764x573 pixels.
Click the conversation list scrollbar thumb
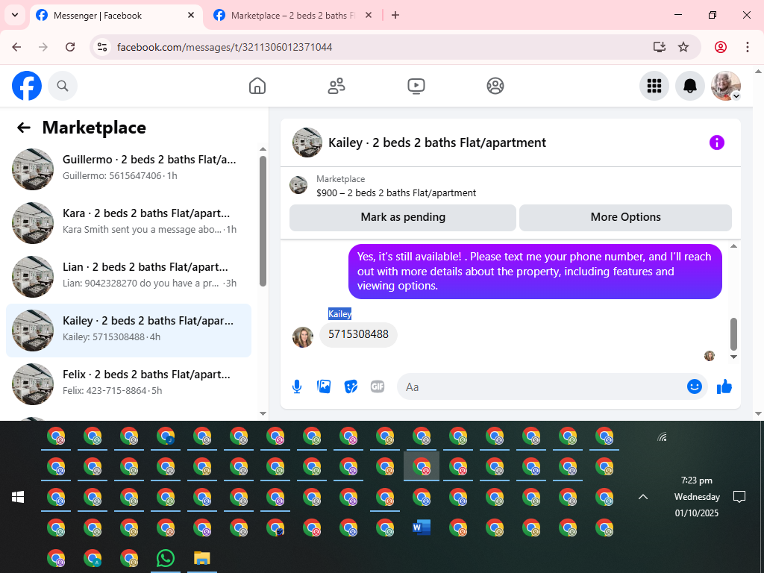tap(263, 221)
